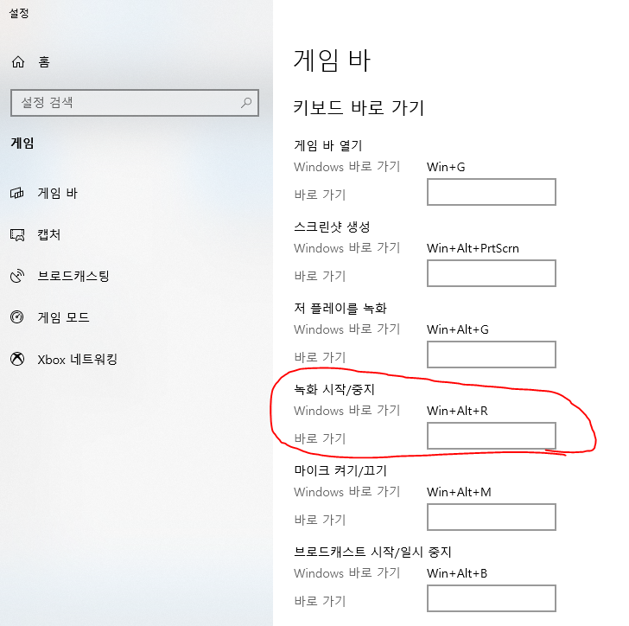Click the 마이크 켜기/끄기 label
The image size is (629, 626).
coord(340,470)
